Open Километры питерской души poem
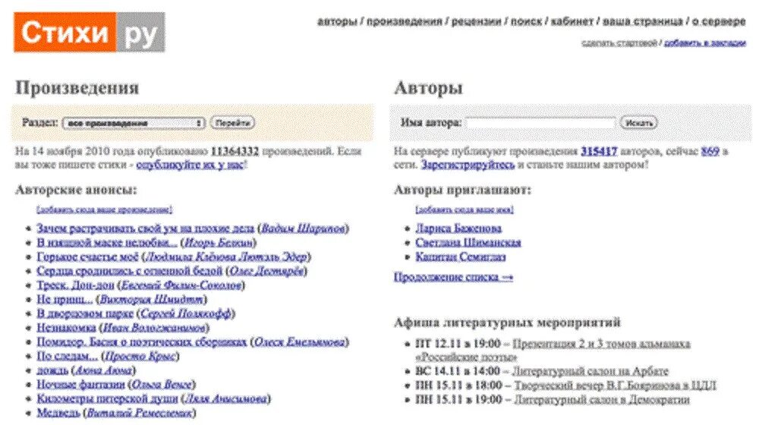The height and width of the screenshot is (425, 759). (107, 399)
